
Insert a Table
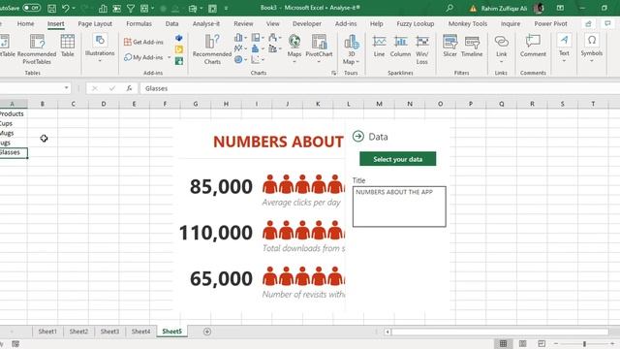click(67, 46)
